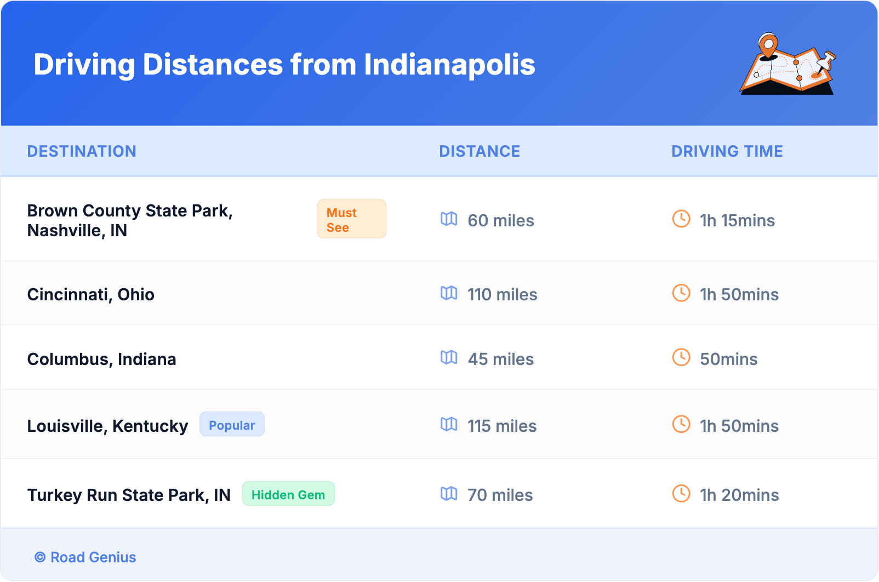Open the Road Genius copyright link

(85, 557)
